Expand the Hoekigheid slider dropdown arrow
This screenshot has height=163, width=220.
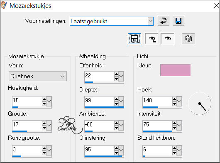click(x=49, y=101)
